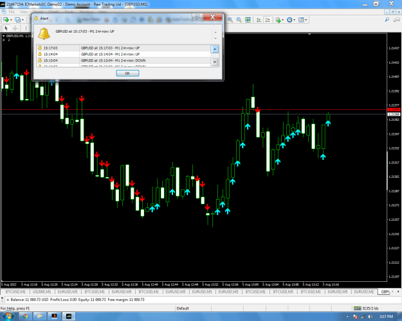Restore the inner chart window
This screenshot has height=321, width=402.
tap(392, 12)
